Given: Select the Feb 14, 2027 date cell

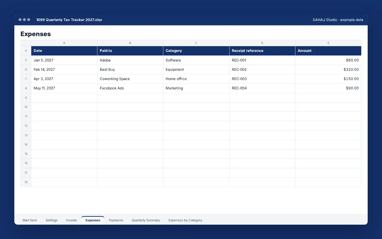Looking at the screenshot, I should click(x=64, y=69).
